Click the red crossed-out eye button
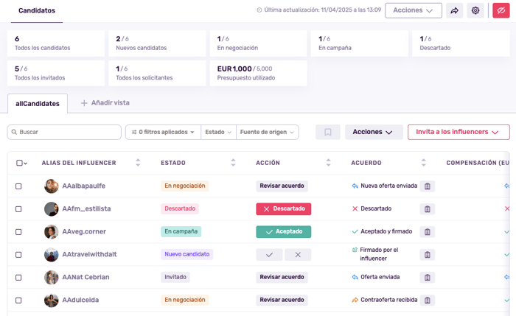This screenshot has height=316, width=516. tap(499, 10)
